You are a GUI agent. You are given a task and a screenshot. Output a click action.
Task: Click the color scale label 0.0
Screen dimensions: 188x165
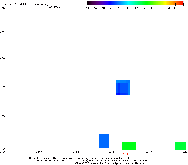click(175, 8)
